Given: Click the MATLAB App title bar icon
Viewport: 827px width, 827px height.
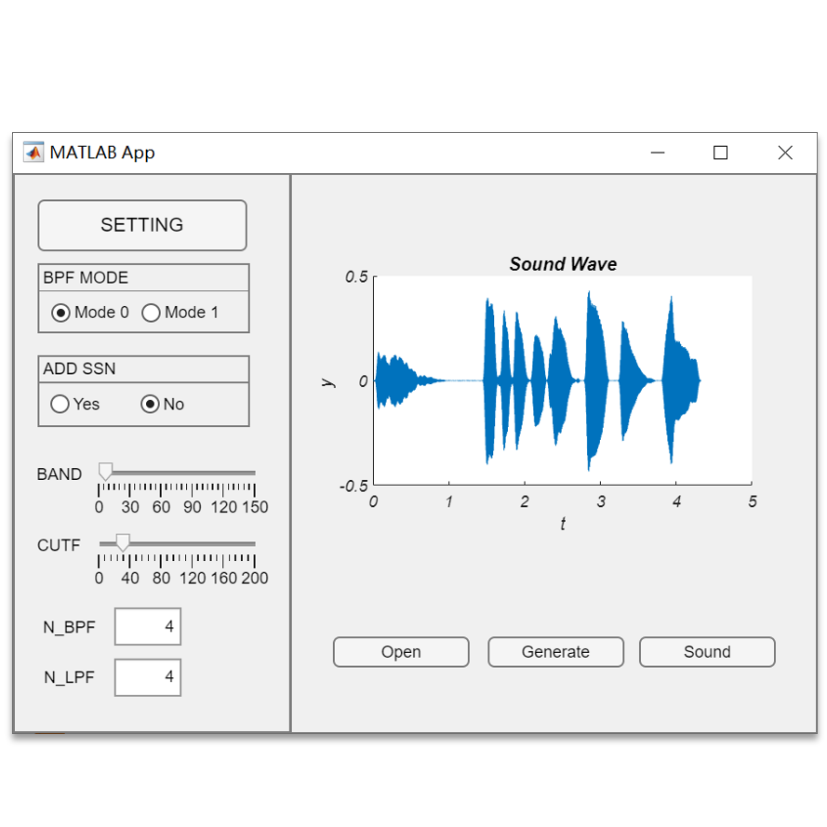Looking at the screenshot, I should click(33, 153).
